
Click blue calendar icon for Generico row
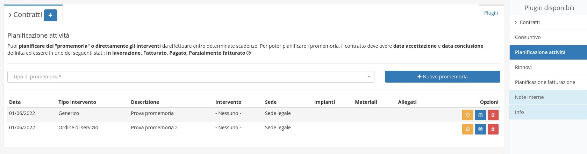[480, 115]
